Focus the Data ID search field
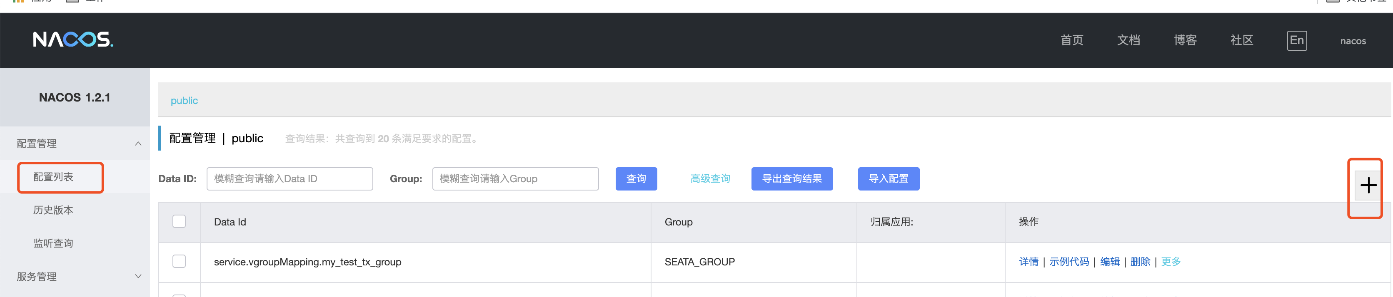 (290, 179)
